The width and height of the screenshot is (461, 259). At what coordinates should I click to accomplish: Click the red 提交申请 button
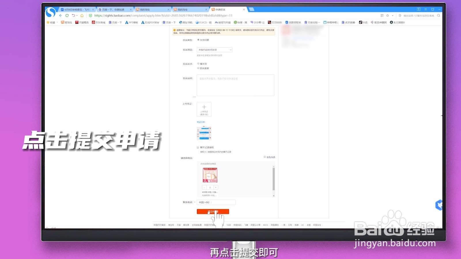tap(213, 212)
